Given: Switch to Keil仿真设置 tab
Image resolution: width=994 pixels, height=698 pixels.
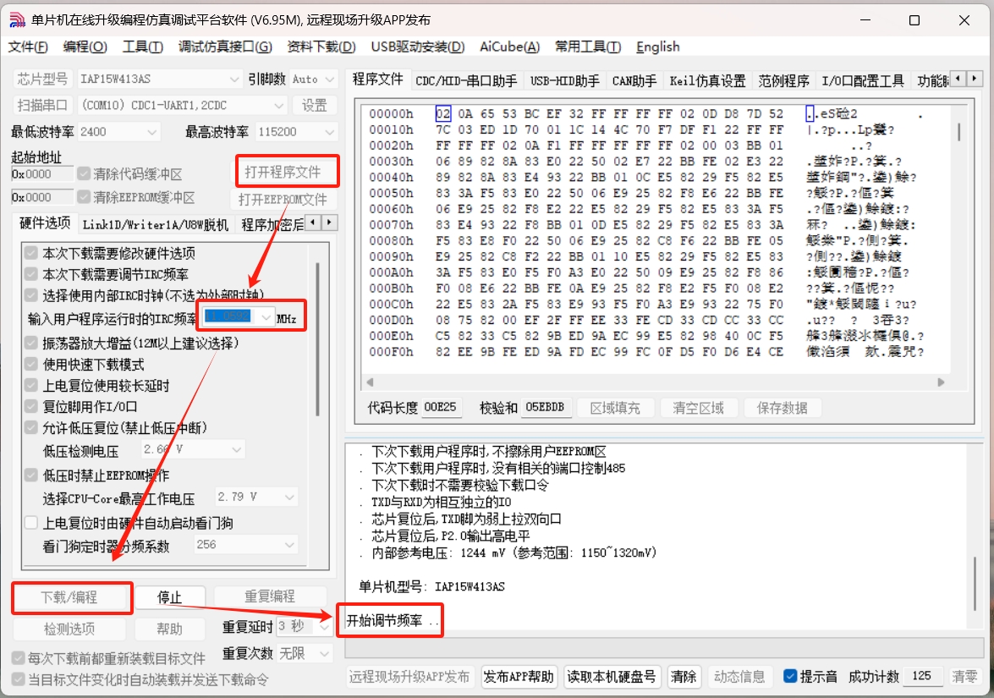Looking at the screenshot, I should [707, 80].
